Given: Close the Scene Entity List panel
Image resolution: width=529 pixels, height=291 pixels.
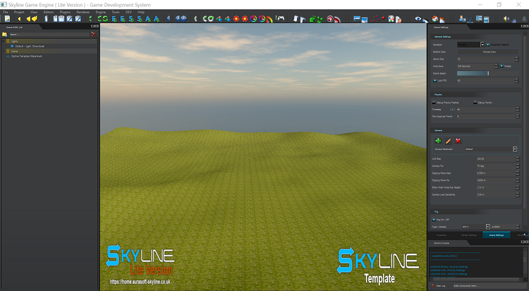Looking at the screenshot, I should 96,26.
